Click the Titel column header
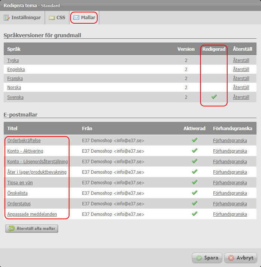The width and height of the screenshot is (261, 267). coord(12,128)
